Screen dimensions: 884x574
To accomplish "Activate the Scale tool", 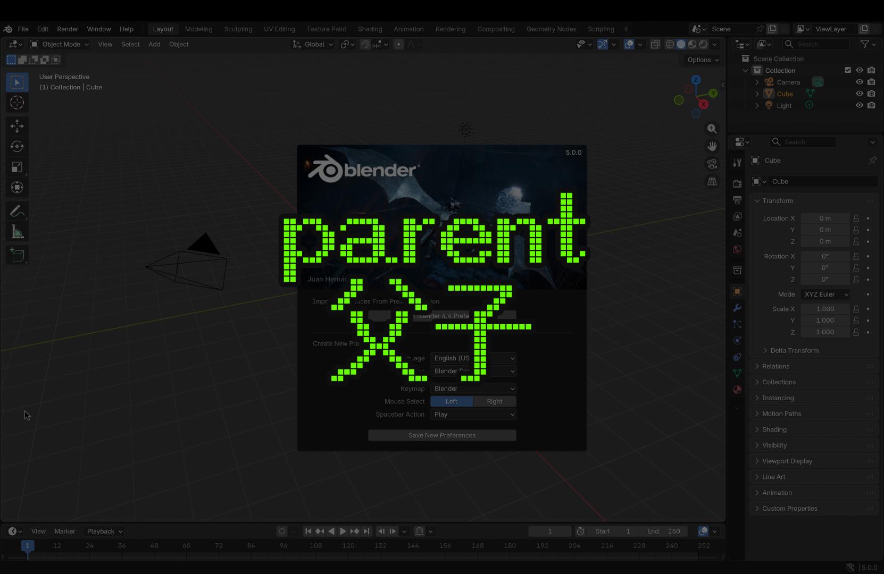I will point(17,167).
